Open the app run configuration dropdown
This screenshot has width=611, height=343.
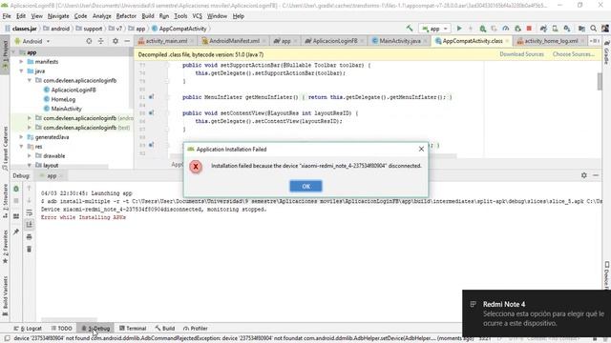pos(434,29)
